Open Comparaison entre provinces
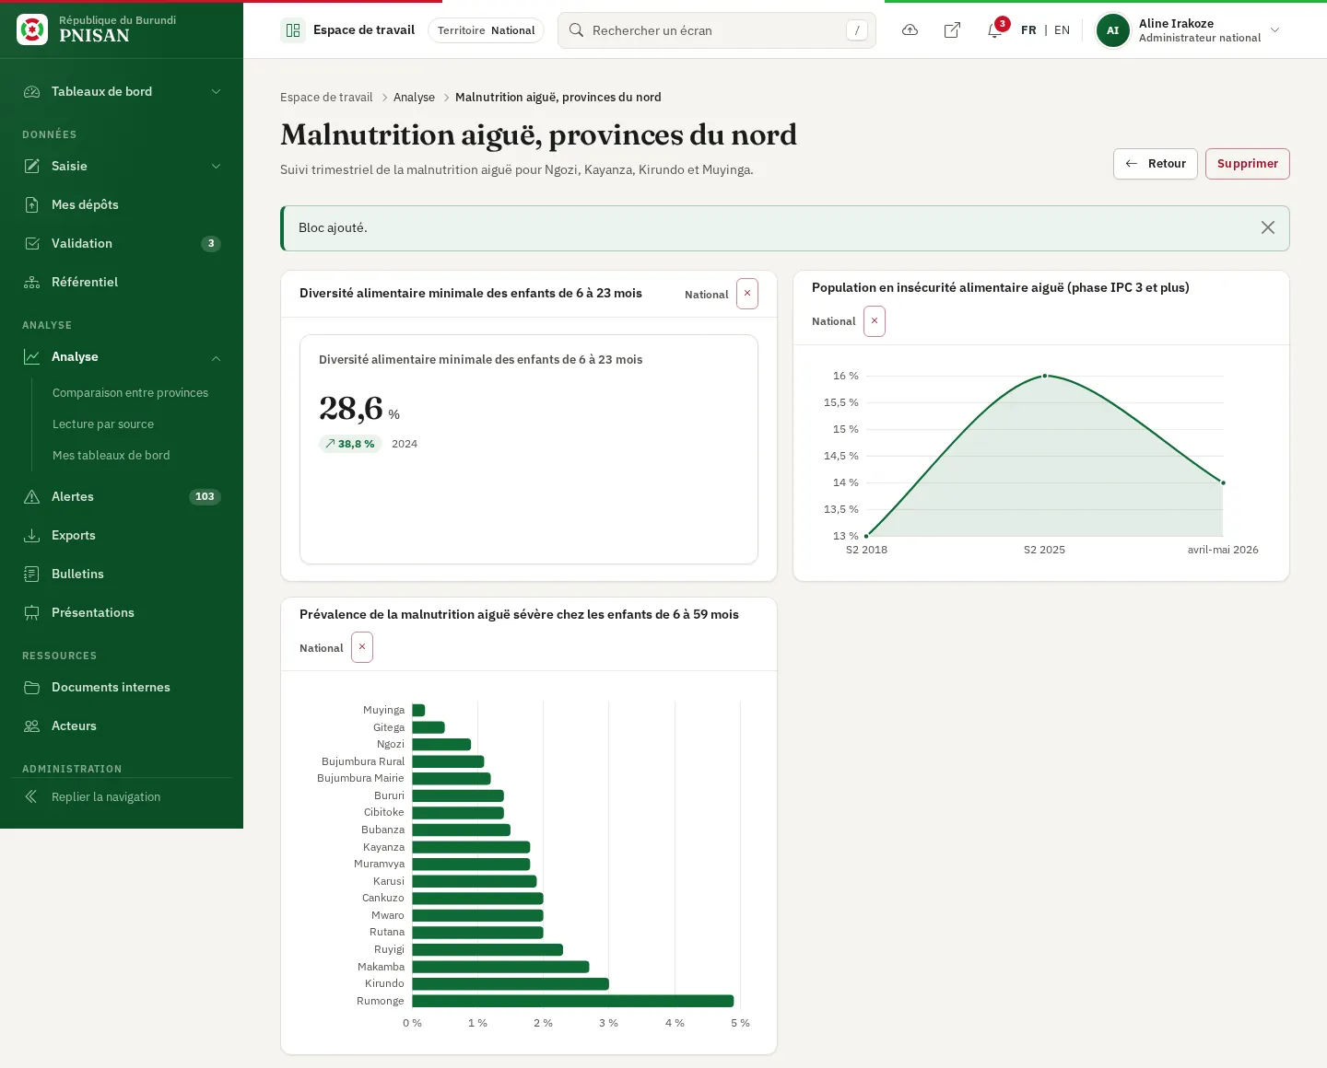Viewport: 1327px width, 1068px height. pyautogui.click(x=130, y=392)
